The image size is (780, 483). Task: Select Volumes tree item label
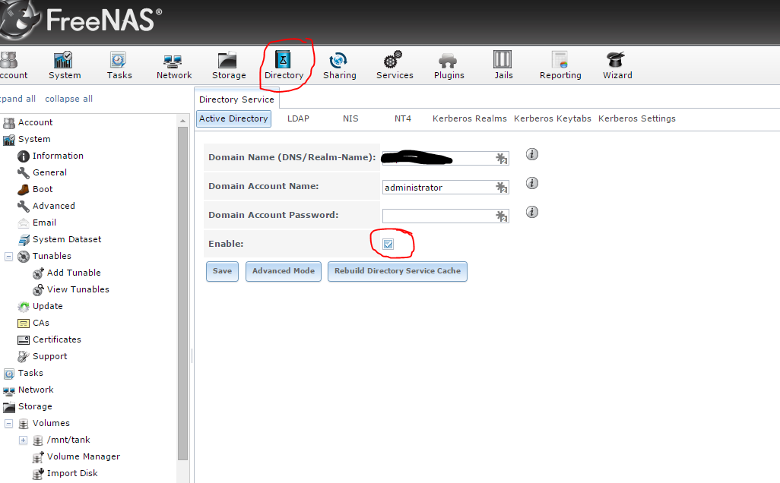[x=51, y=423]
